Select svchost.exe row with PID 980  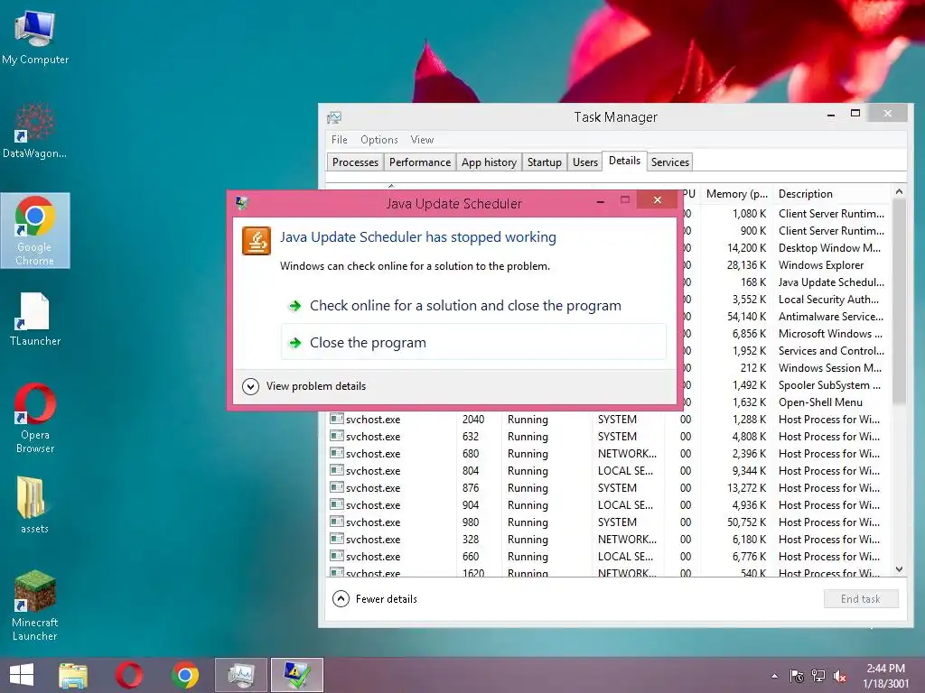(x=610, y=522)
